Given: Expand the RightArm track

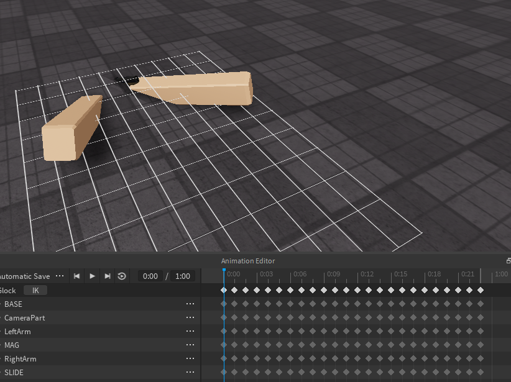Looking at the screenshot, I should tap(2, 358).
